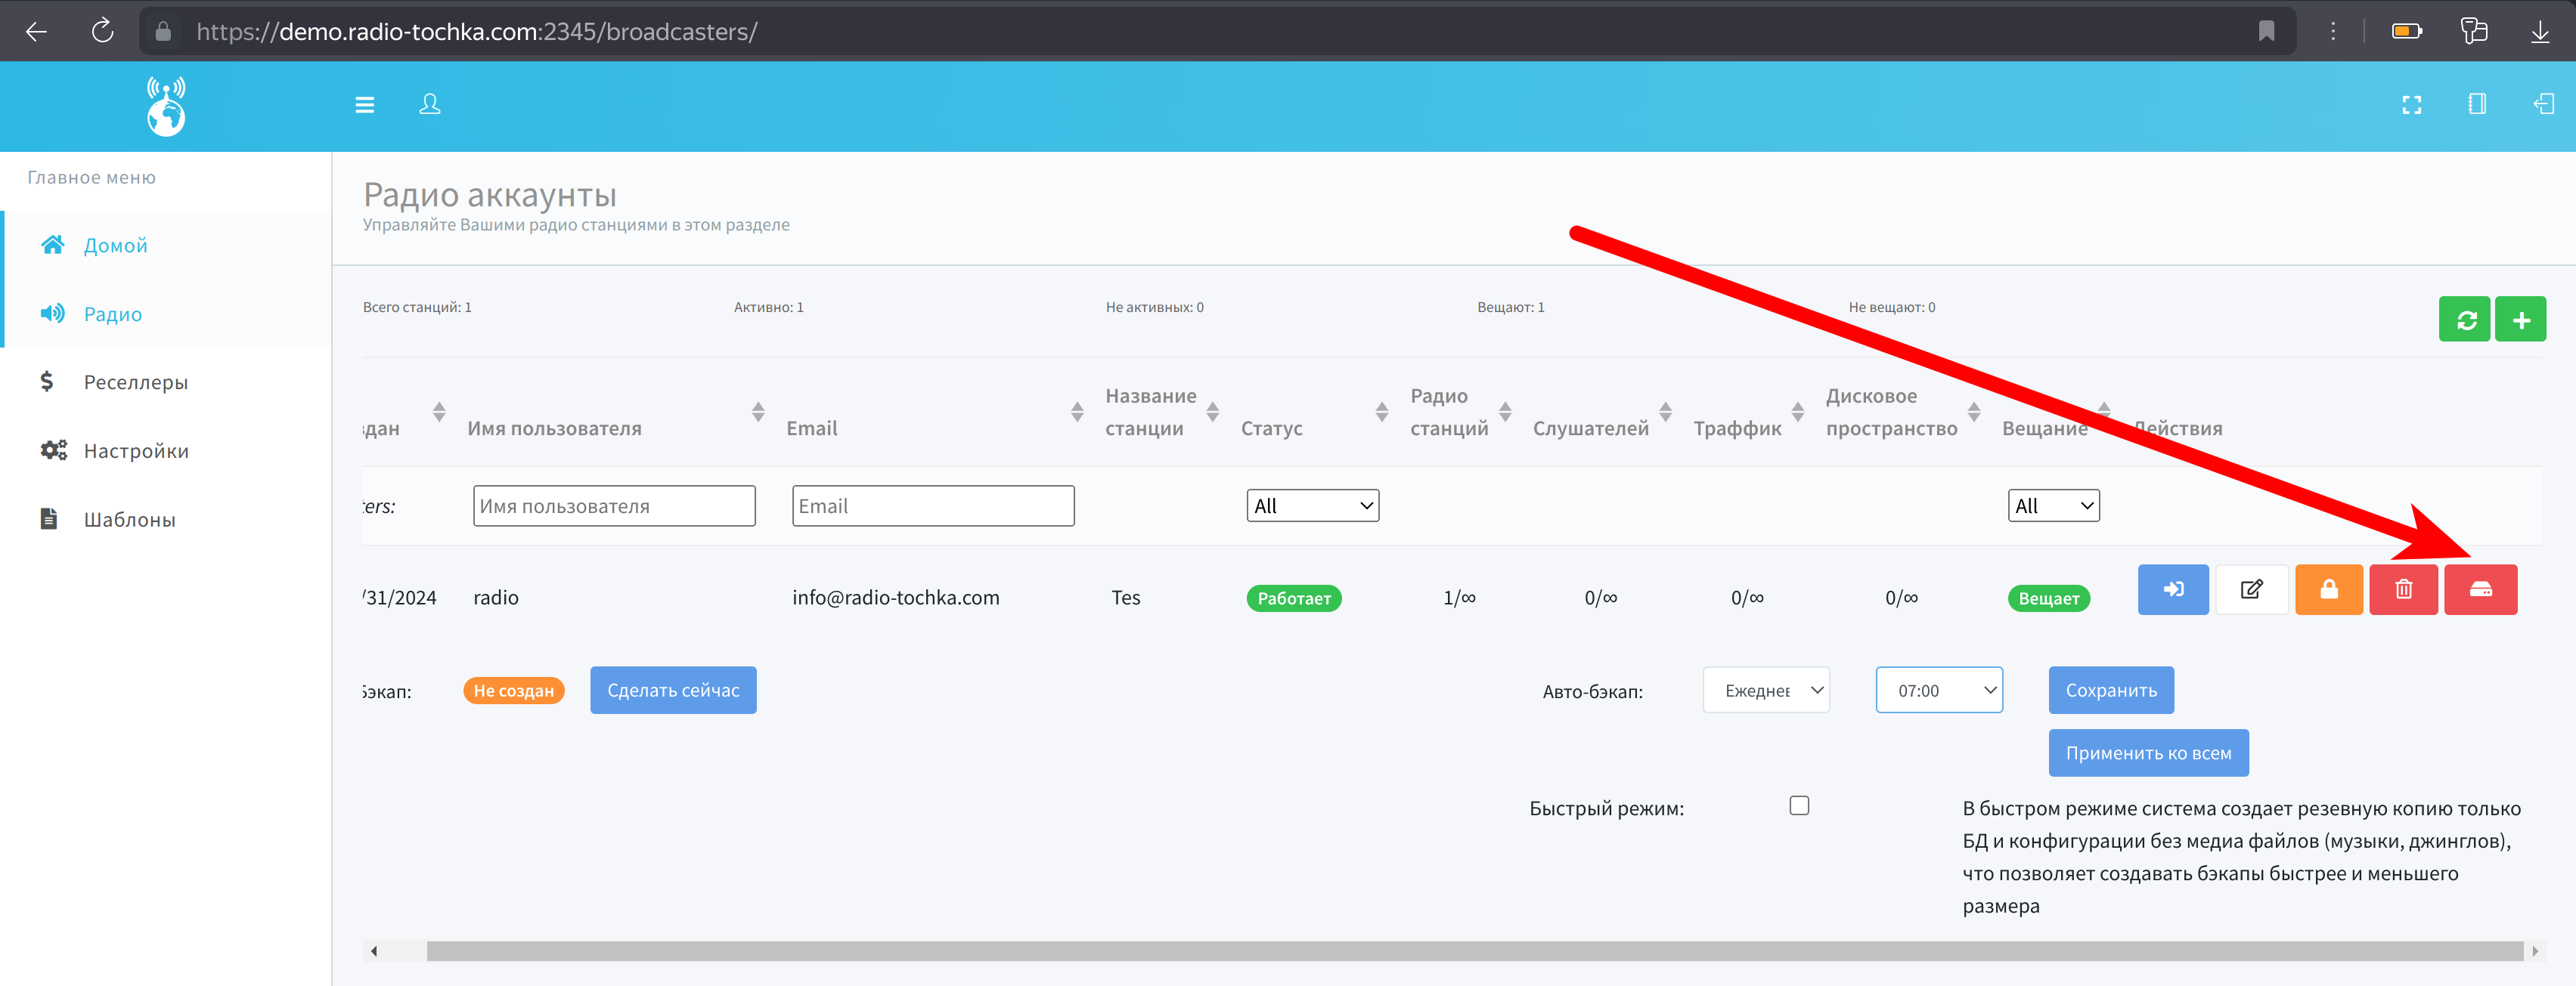Click the Применить ко всем button
The image size is (2576, 986).
coord(2147,753)
